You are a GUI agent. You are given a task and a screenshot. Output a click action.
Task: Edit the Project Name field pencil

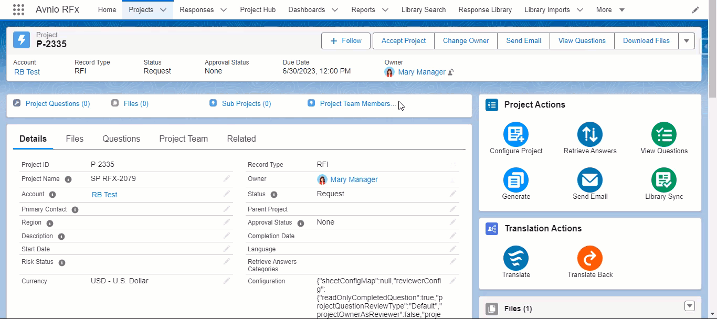tap(227, 179)
